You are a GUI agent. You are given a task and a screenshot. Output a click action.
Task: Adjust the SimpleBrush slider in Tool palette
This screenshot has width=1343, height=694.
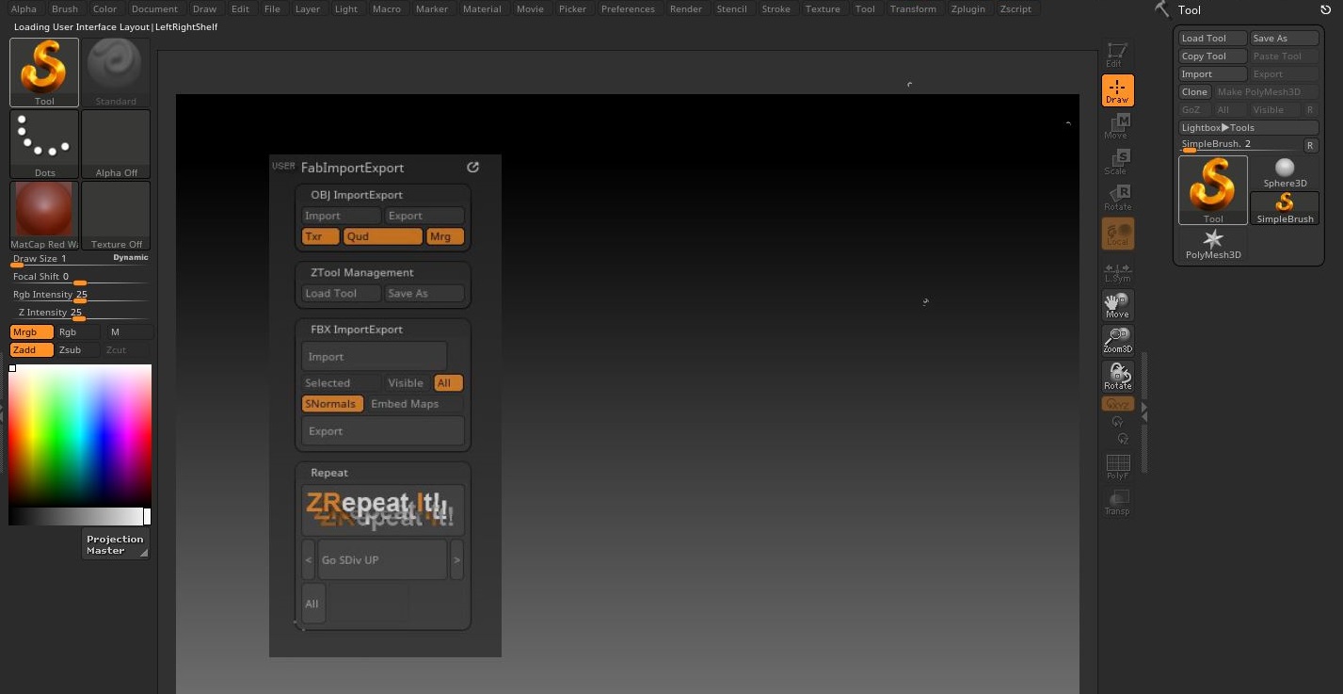pos(1239,145)
